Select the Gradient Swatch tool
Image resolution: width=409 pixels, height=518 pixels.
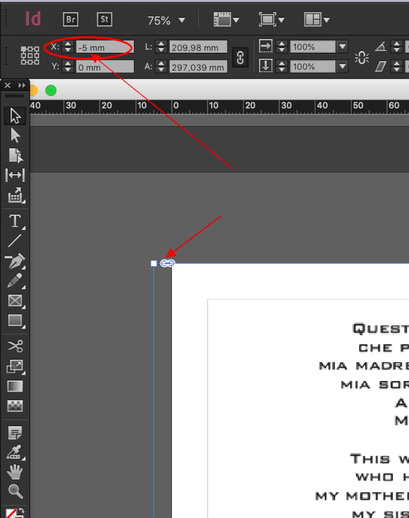(15, 386)
